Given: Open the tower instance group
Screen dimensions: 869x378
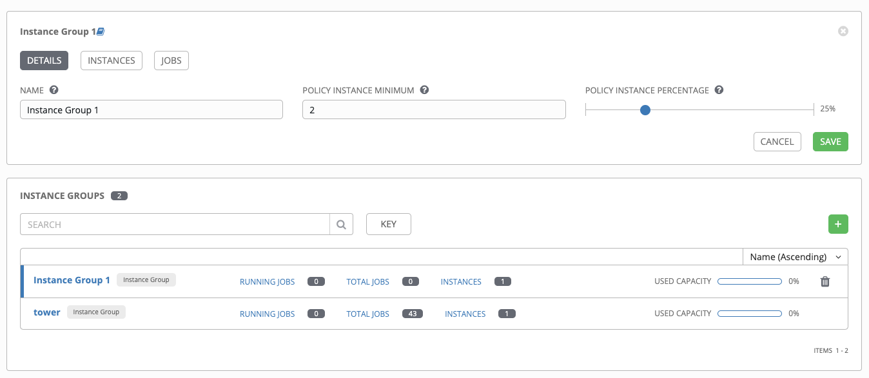Looking at the screenshot, I should pyautogui.click(x=46, y=312).
